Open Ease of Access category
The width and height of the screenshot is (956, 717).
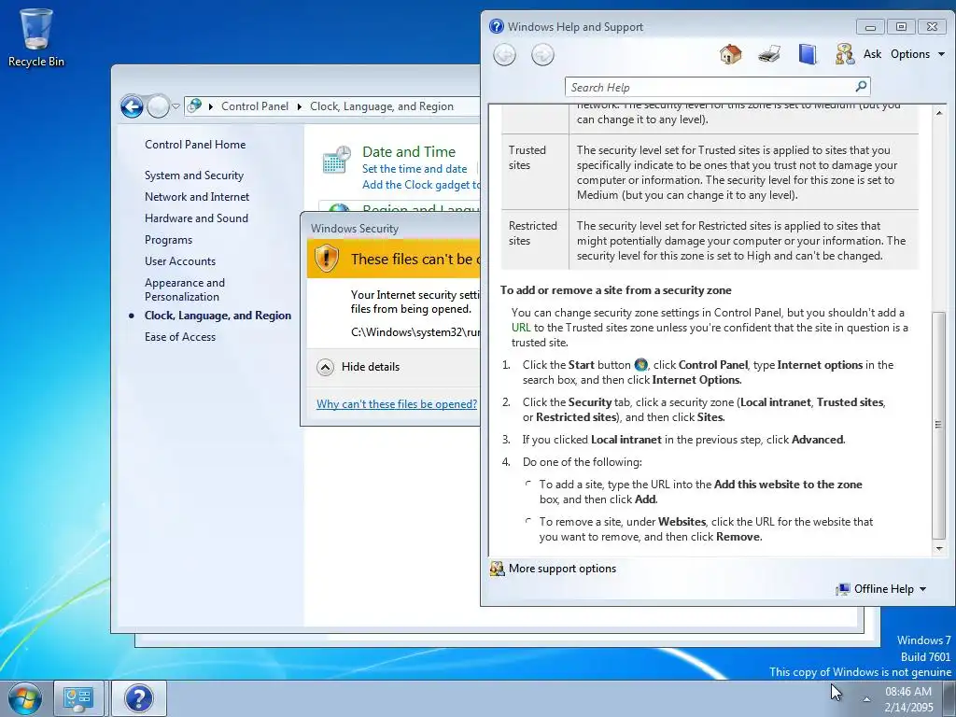coord(180,337)
